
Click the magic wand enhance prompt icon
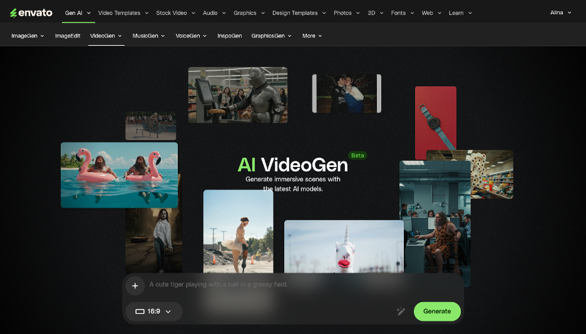(401, 311)
